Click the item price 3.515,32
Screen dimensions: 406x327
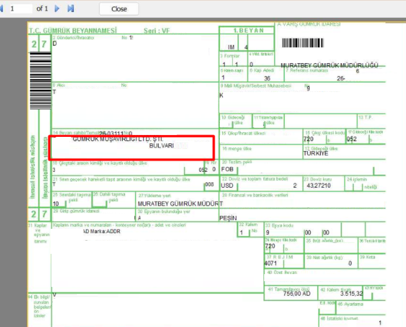coord(352,293)
